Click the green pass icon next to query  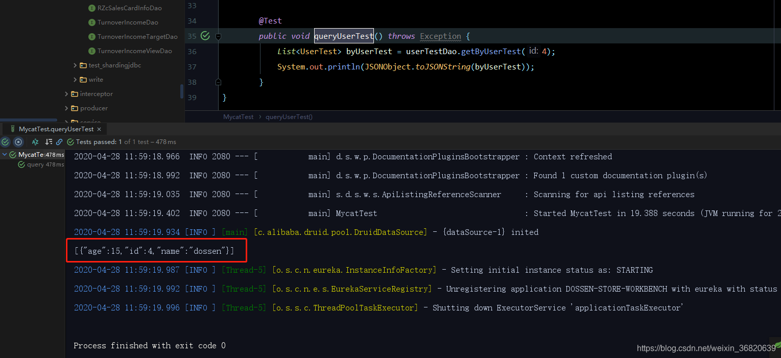[x=21, y=164]
